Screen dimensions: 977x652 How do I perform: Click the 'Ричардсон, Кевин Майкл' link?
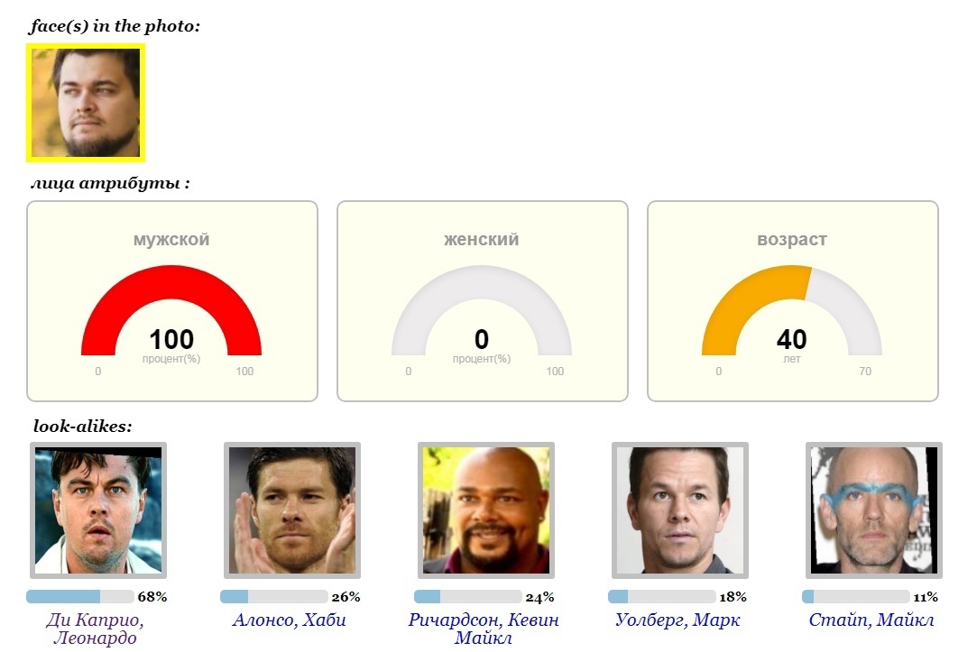point(483,629)
